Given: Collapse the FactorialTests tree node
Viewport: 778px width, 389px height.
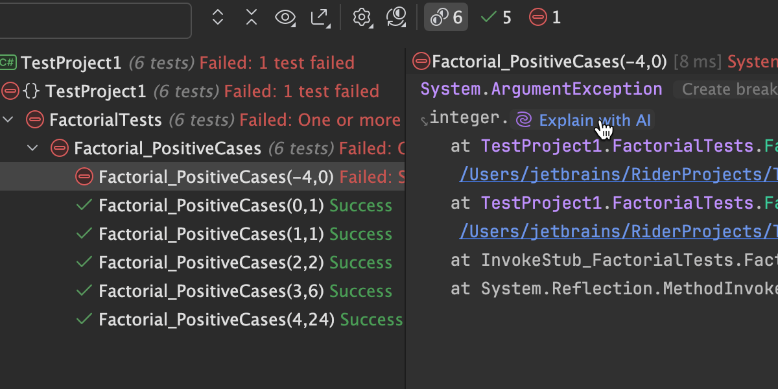Looking at the screenshot, I should click(9, 120).
